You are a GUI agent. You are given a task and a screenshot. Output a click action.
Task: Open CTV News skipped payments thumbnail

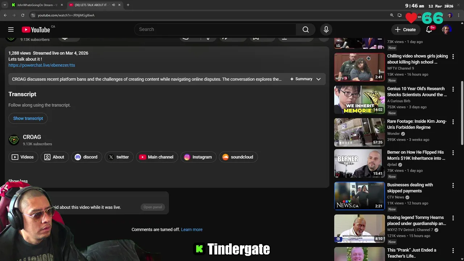click(x=359, y=196)
